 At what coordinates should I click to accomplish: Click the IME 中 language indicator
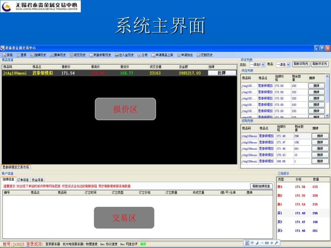(x=252, y=243)
